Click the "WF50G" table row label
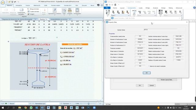The height and width of the screenshot is (110, 196). pyautogui.click(x=18, y=30)
